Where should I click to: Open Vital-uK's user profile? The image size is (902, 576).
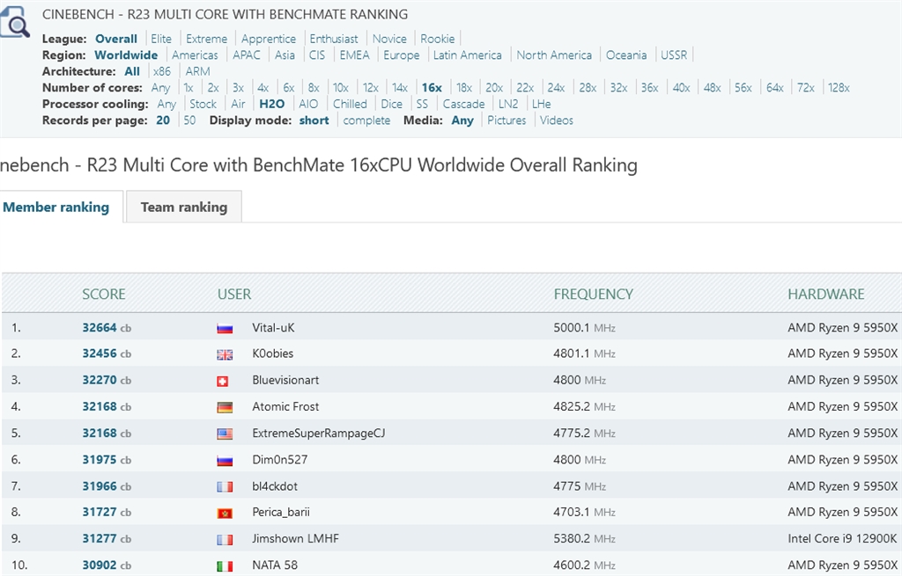pos(273,327)
